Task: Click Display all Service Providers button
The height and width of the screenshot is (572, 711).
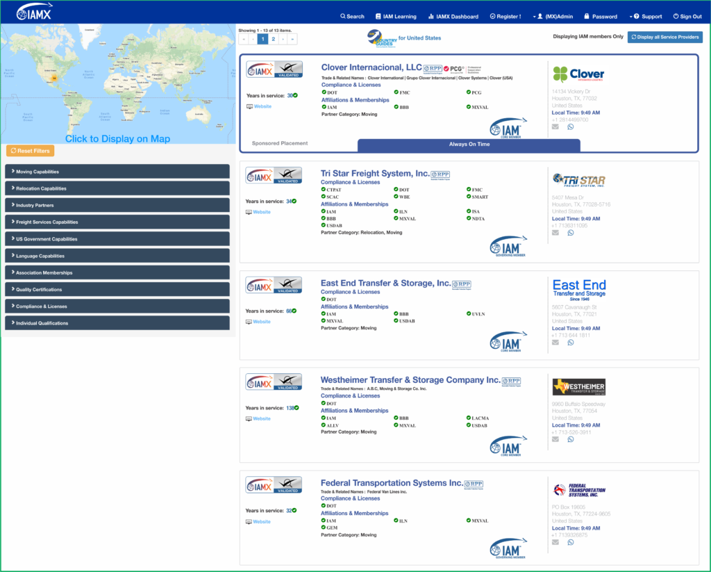Action: pyautogui.click(x=665, y=38)
